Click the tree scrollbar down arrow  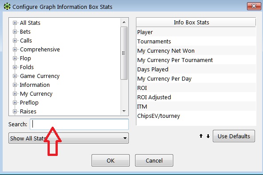pyautogui.click(x=124, y=111)
